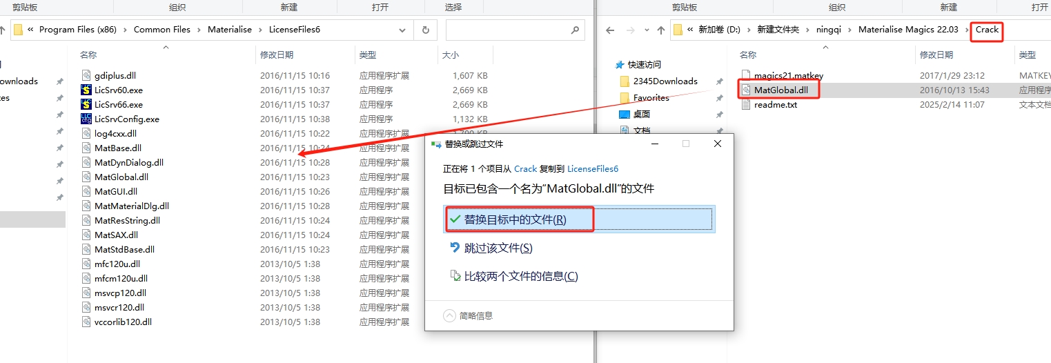The image size is (1051, 363).
Task: Expand breadcrumb chevron after 新加卷 (D:)
Action: tap(747, 30)
